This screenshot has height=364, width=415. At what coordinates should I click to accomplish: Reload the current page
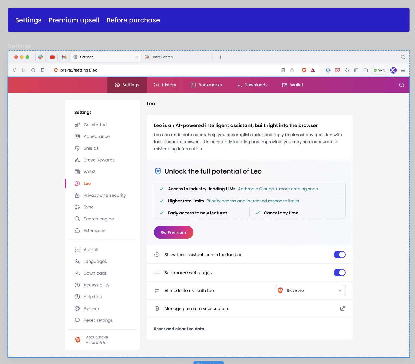tap(33, 70)
